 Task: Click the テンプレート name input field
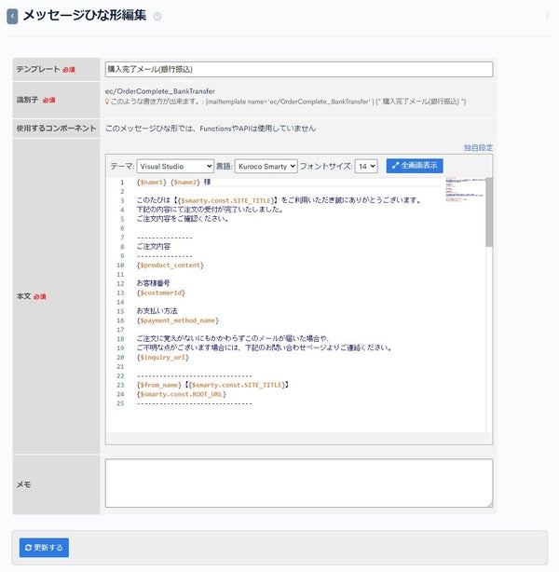(299, 69)
